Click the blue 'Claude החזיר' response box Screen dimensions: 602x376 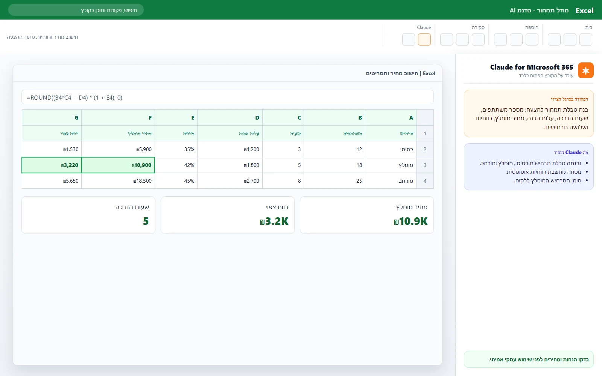click(529, 167)
